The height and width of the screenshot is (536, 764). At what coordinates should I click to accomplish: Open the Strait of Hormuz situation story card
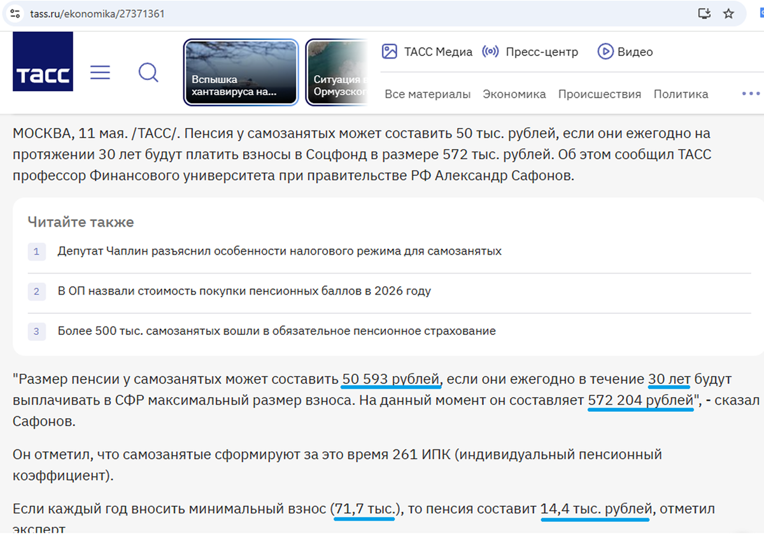tap(337, 72)
